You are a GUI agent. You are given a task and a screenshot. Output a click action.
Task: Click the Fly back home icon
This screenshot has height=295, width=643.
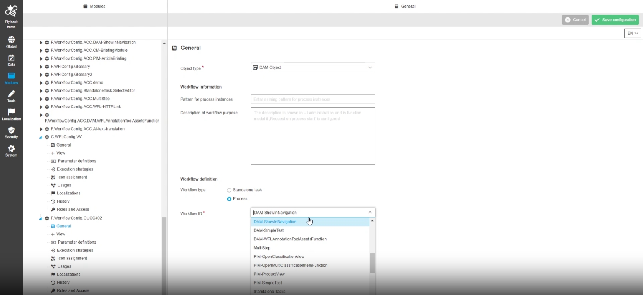pyautogui.click(x=11, y=12)
